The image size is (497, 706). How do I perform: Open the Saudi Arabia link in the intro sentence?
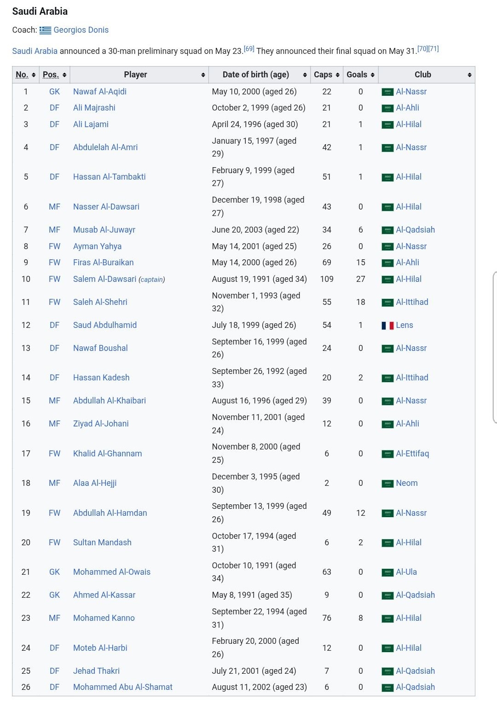coord(35,51)
